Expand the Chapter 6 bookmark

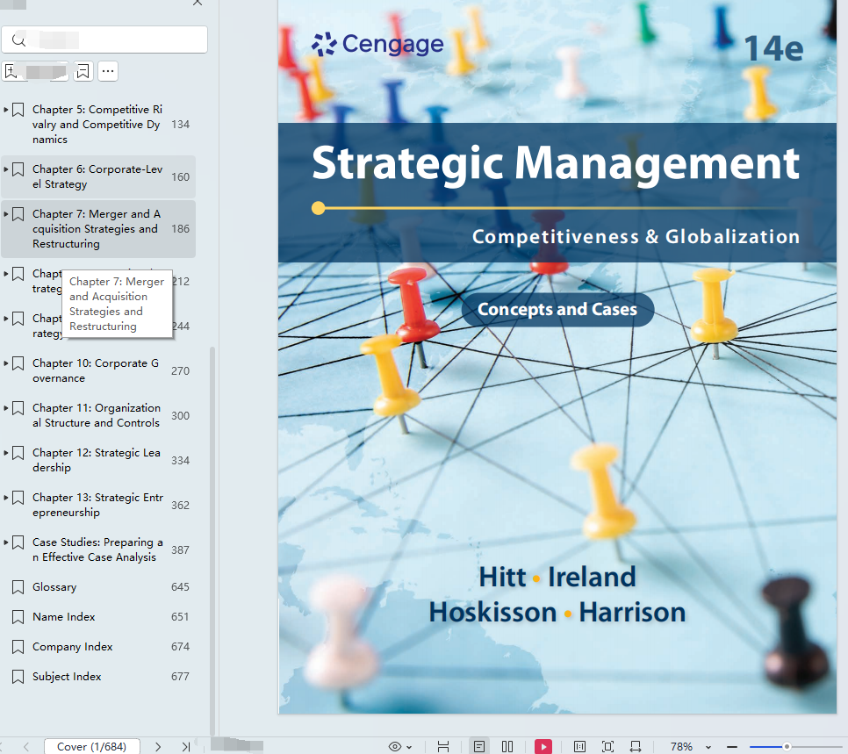(5, 169)
